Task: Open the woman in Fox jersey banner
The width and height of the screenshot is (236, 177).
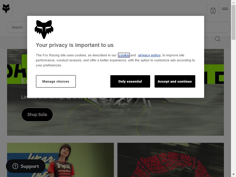Action: (60, 160)
